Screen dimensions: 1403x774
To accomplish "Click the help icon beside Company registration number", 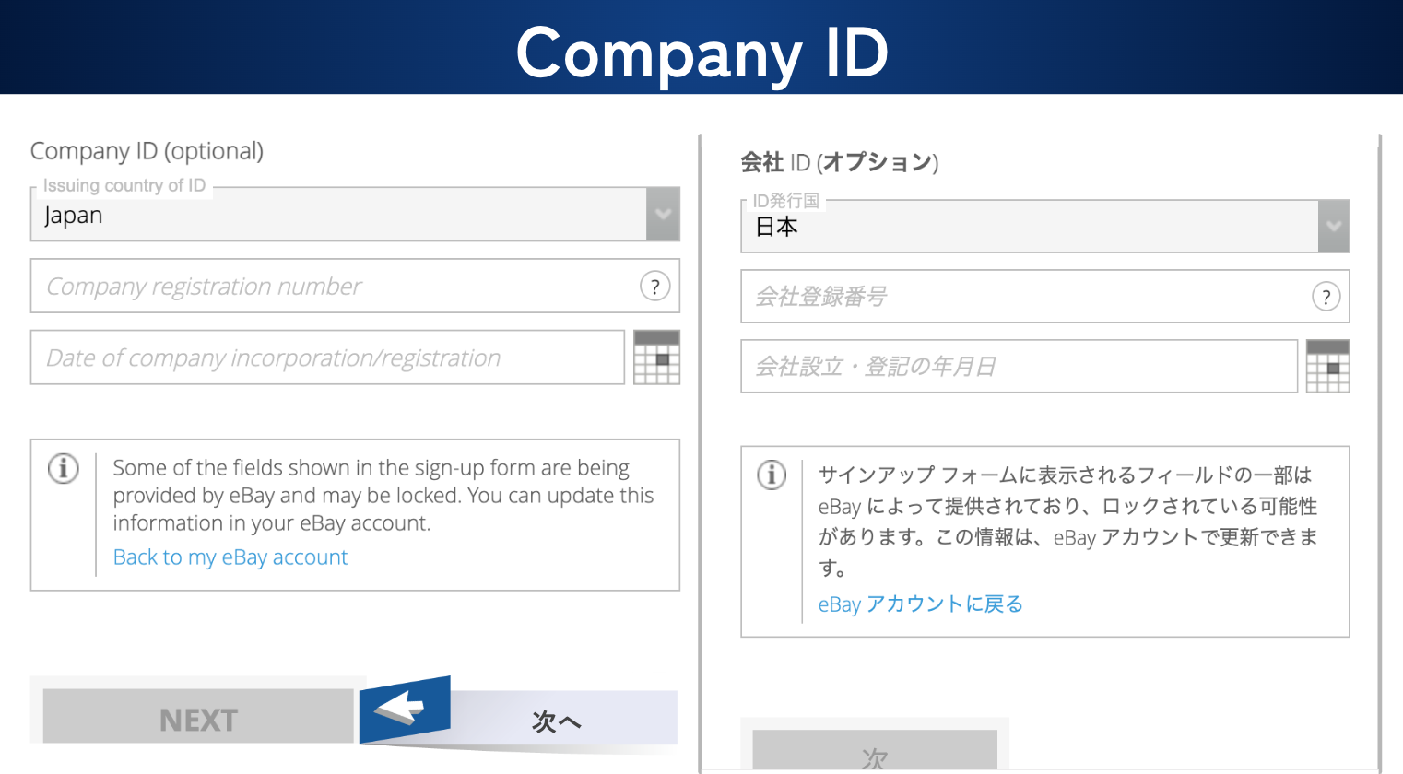I will [654, 287].
